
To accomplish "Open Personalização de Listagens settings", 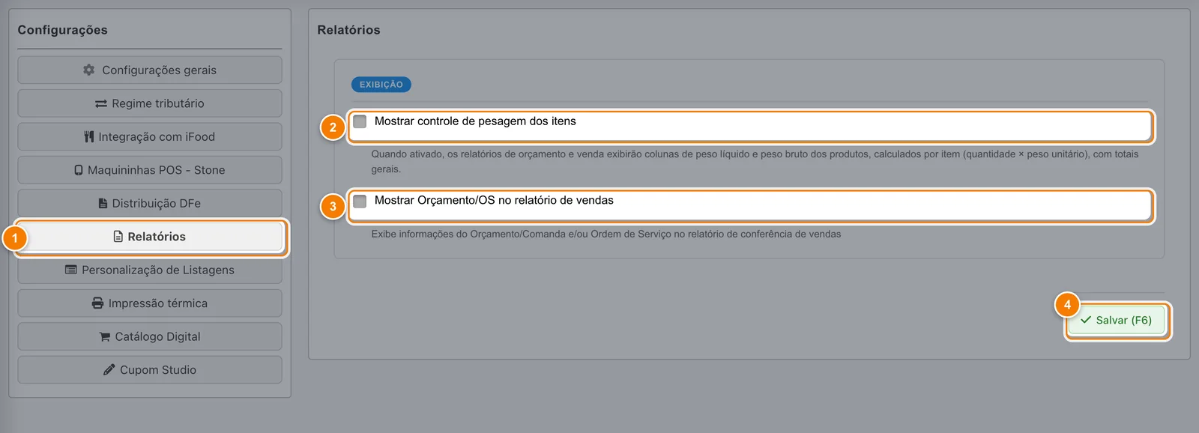I will tap(150, 270).
